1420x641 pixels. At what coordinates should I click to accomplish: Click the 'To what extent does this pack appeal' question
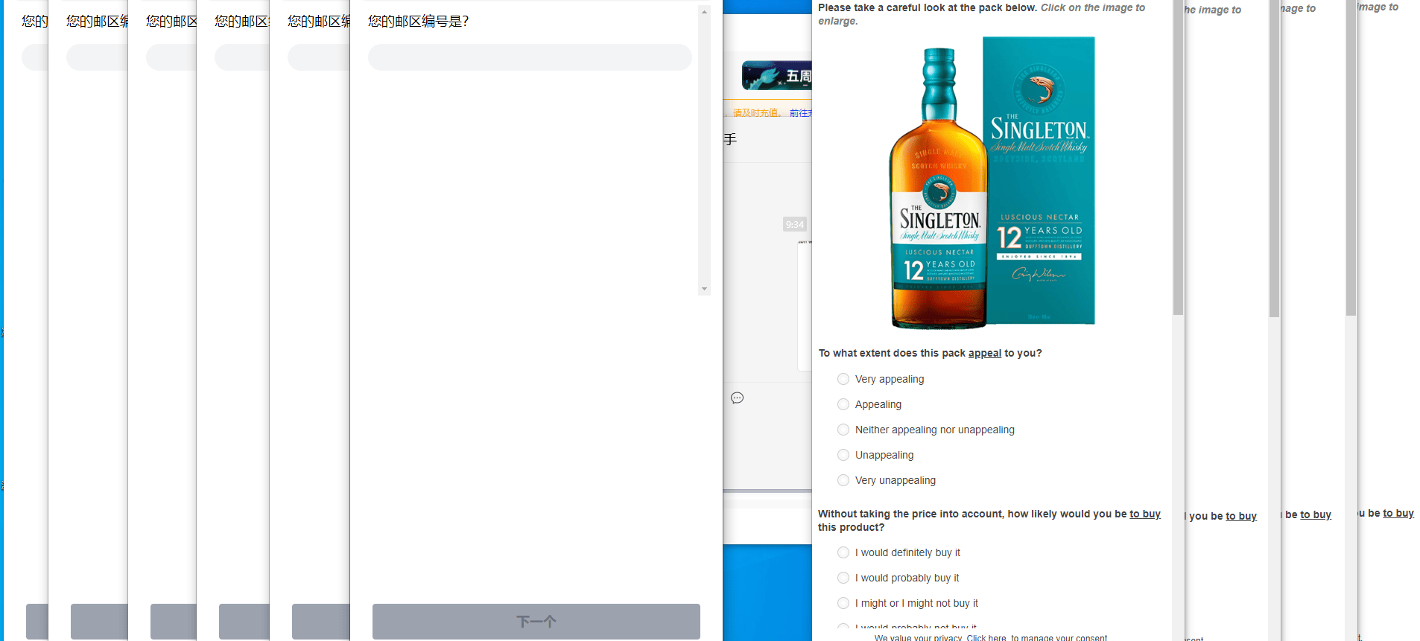930,353
